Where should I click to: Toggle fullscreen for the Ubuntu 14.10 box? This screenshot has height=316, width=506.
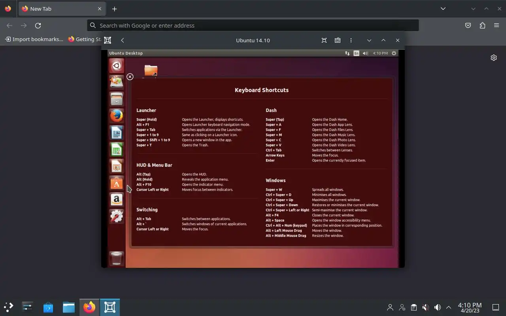tap(324, 40)
